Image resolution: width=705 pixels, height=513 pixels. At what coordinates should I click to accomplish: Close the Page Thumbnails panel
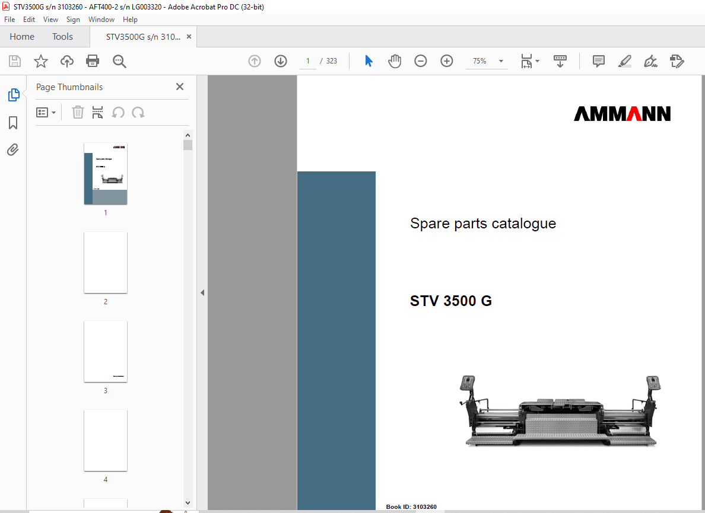click(x=180, y=87)
